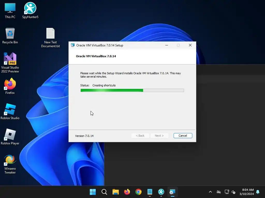The width and height of the screenshot is (265, 198).
Task: Click "Oracle VM VirtualBox 7.0.14 Setup" title text
Action: click(100, 45)
